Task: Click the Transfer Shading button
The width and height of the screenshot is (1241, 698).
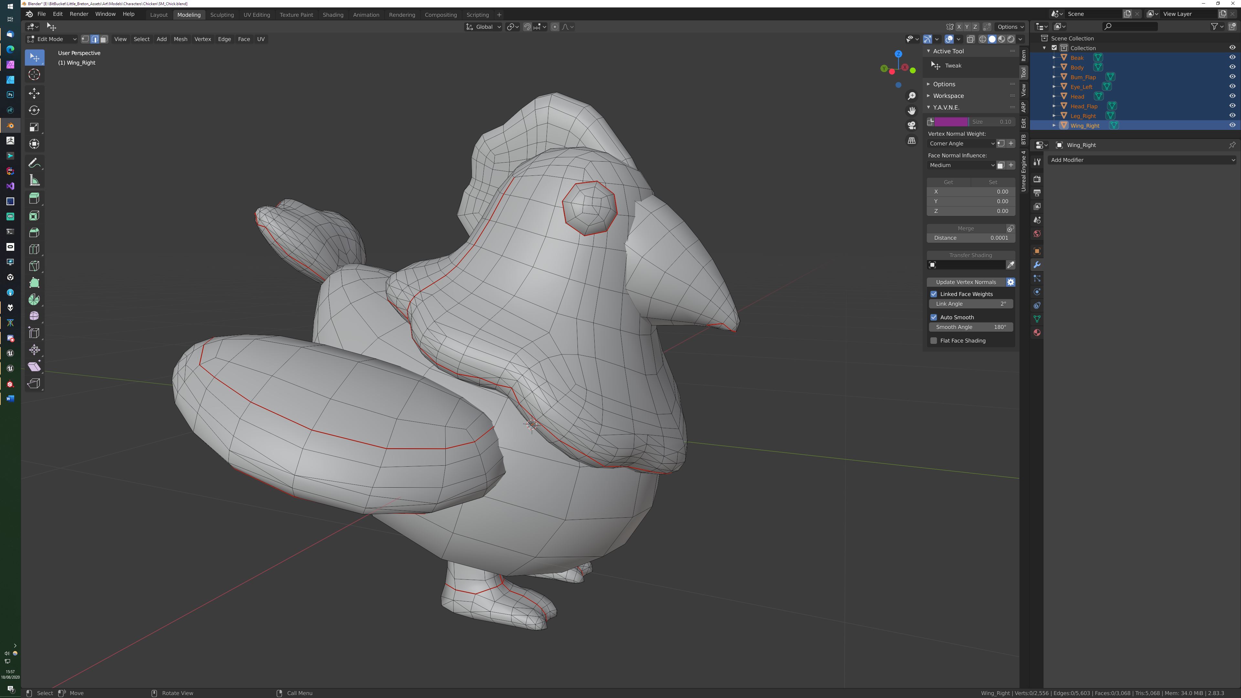Action: pyautogui.click(x=970, y=255)
